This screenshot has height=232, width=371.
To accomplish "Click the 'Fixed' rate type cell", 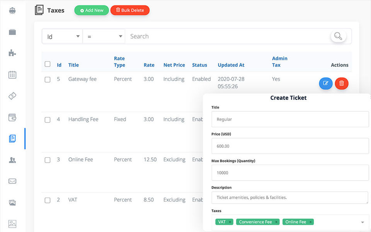I will click(x=120, y=119).
